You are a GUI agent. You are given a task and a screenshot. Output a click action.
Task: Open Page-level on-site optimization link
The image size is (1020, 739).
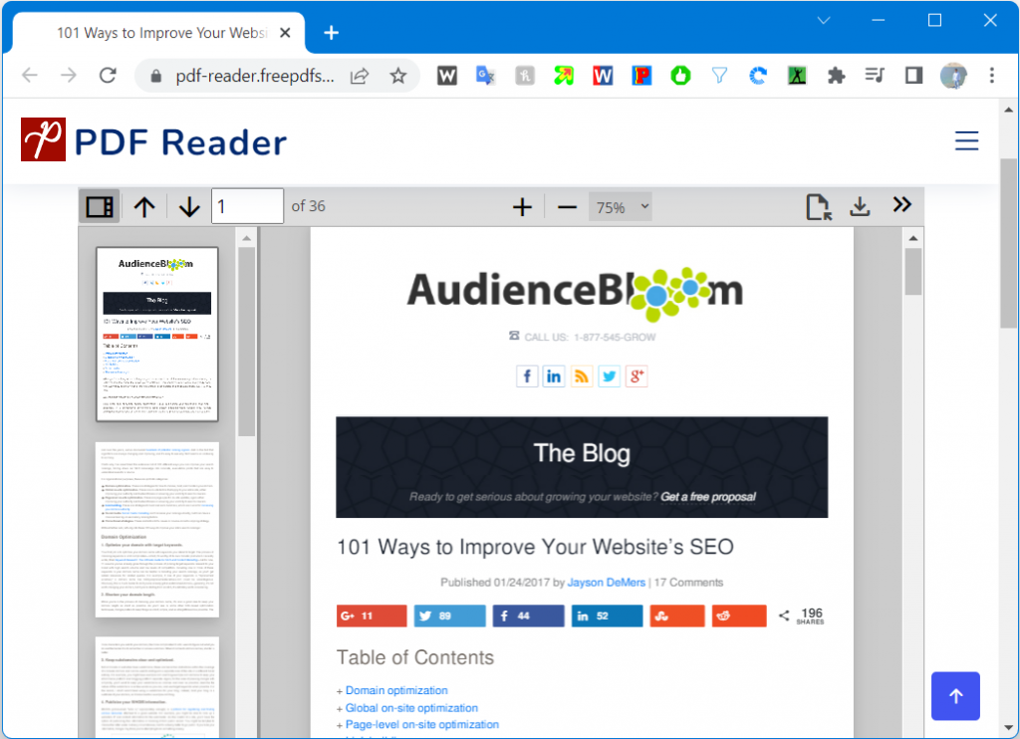tap(421, 724)
